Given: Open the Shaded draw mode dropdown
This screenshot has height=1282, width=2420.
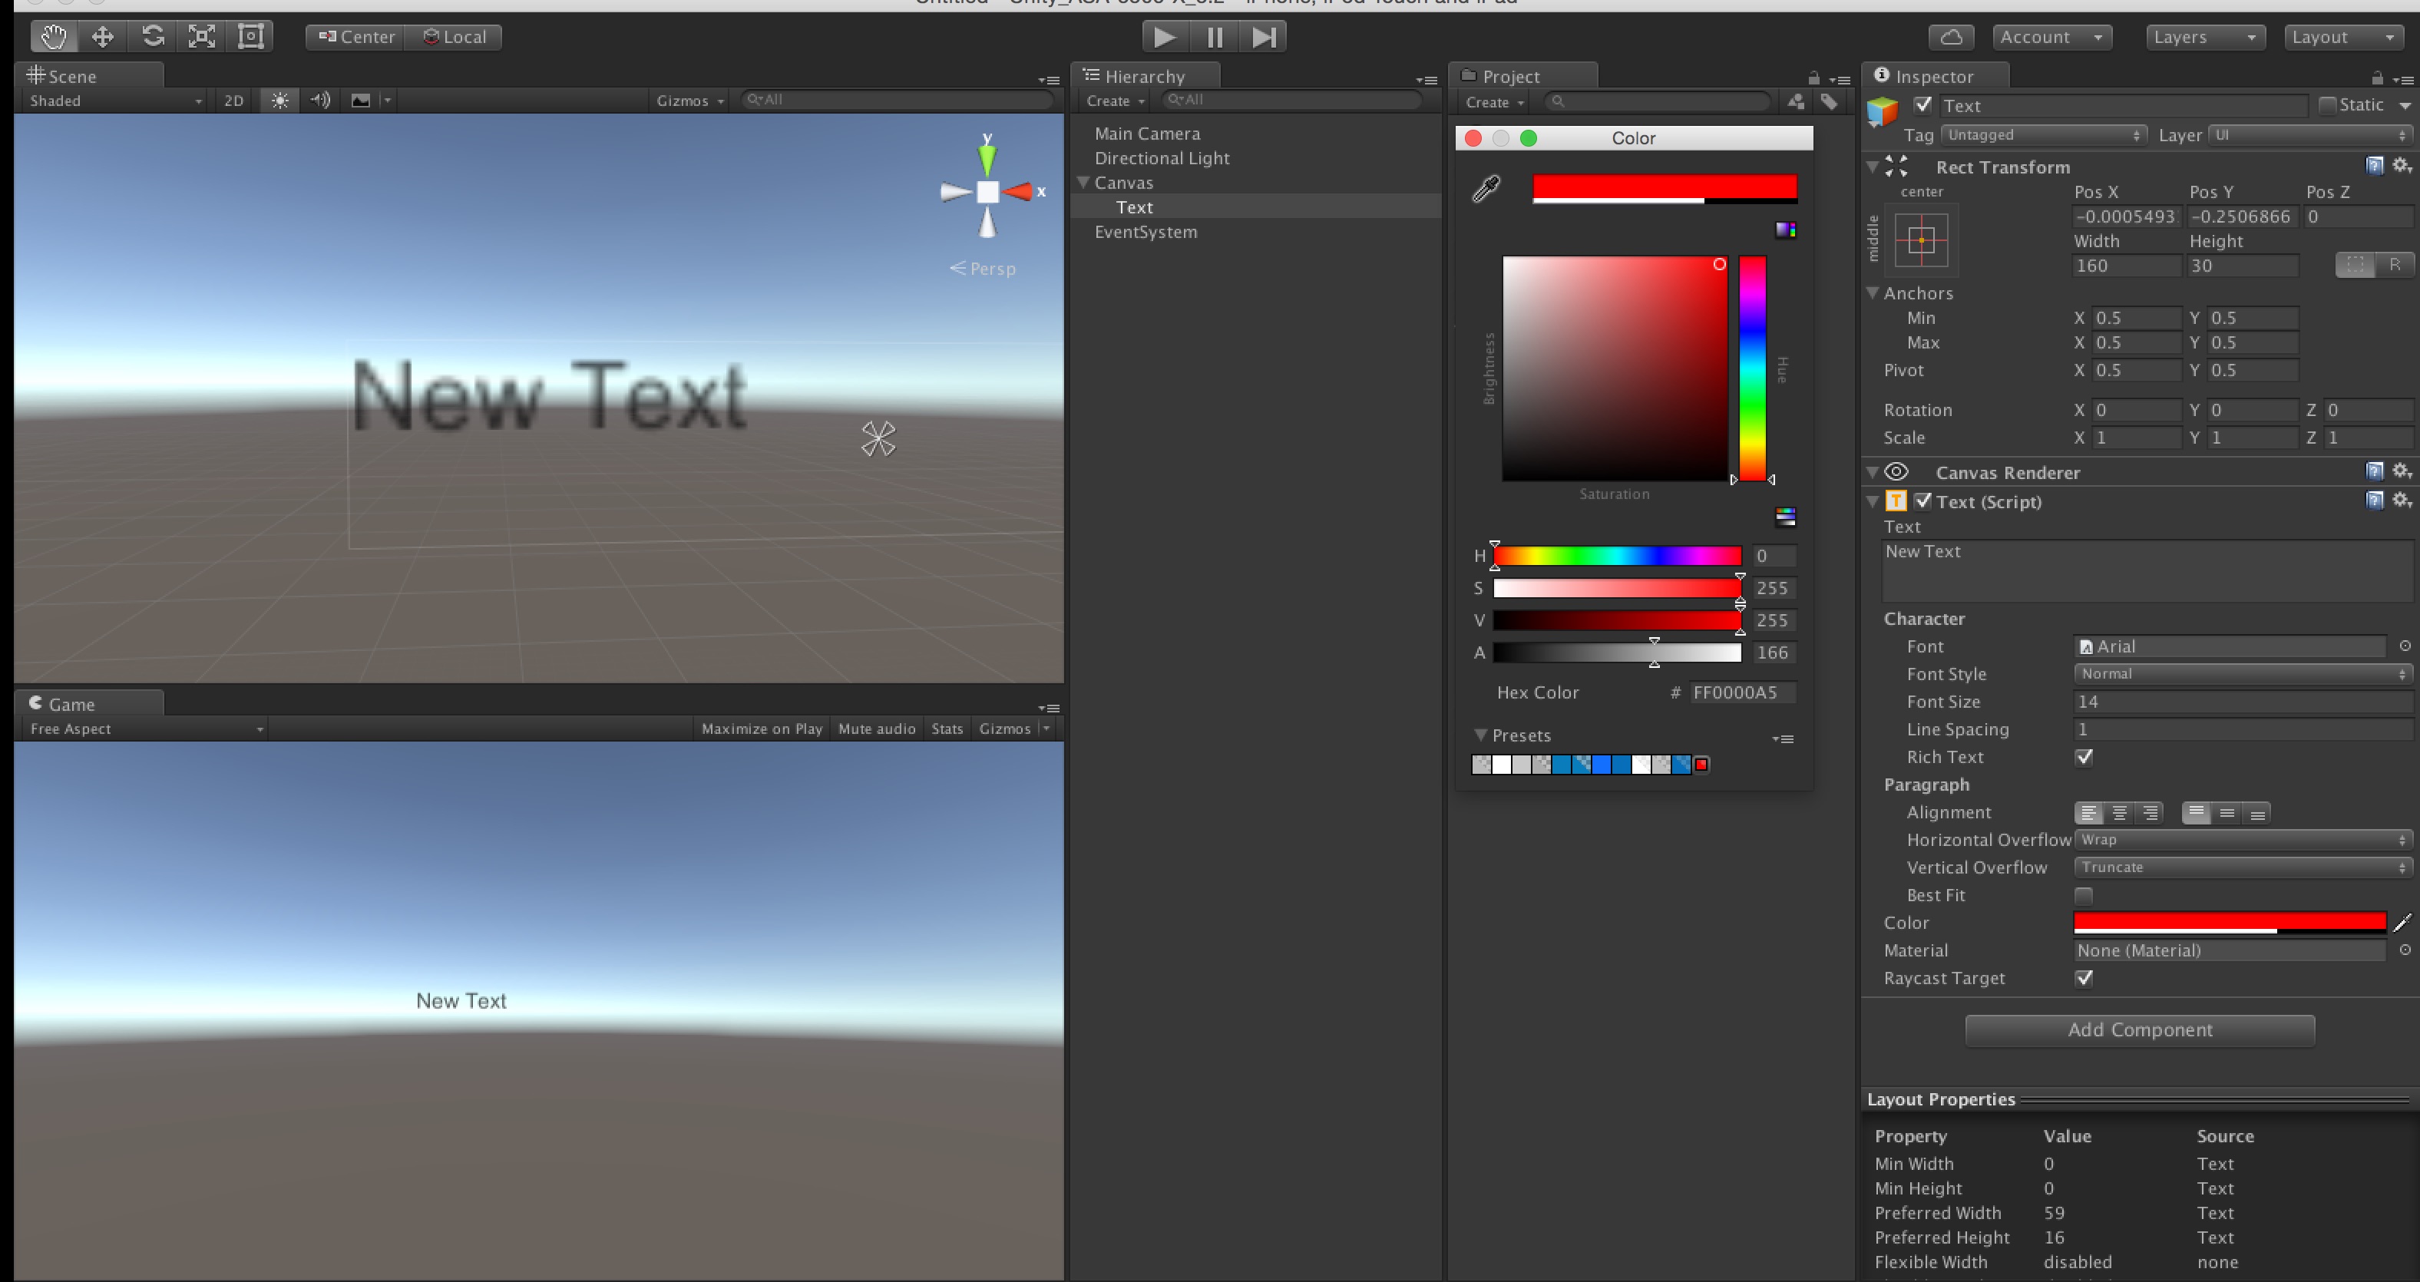Looking at the screenshot, I should pyautogui.click(x=114, y=101).
